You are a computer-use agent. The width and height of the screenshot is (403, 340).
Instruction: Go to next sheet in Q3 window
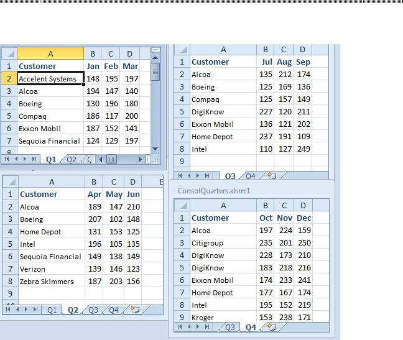[x=198, y=175]
